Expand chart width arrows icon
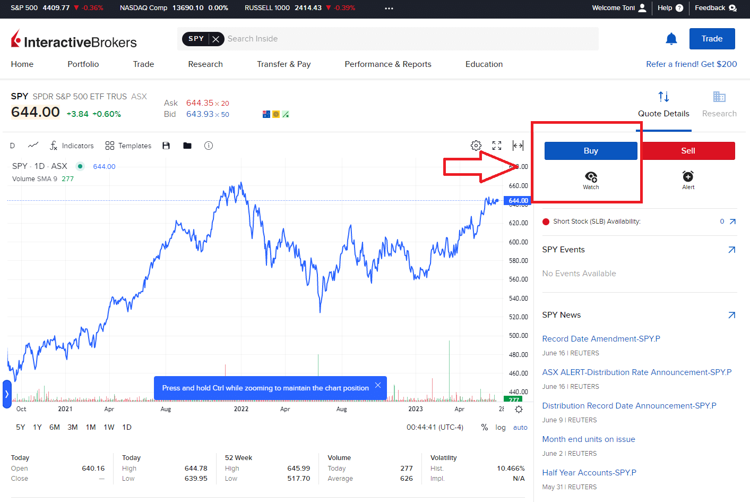 [x=518, y=146]
